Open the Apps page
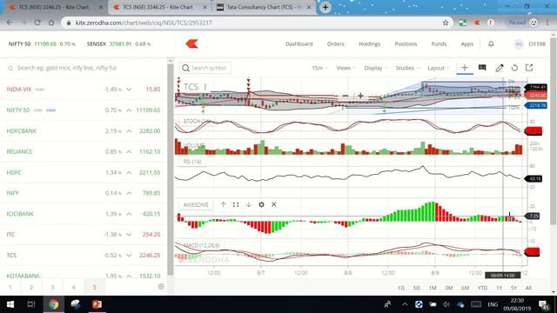 click(466, 43)
